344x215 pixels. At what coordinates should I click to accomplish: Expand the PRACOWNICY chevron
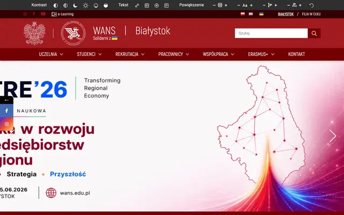pos(188,54)
